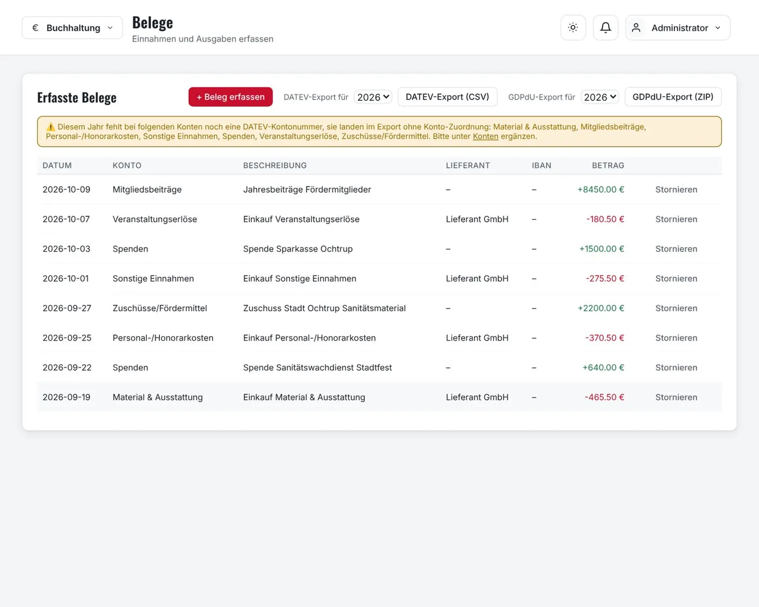Click the Zuschüsse/Fördermittel account cell
759x607 pixels.
point(160,308)
